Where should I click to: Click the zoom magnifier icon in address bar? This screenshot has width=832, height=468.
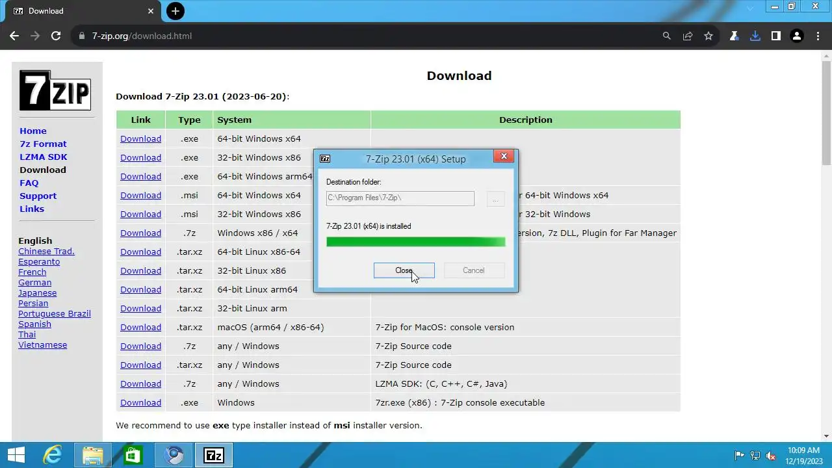666,36
